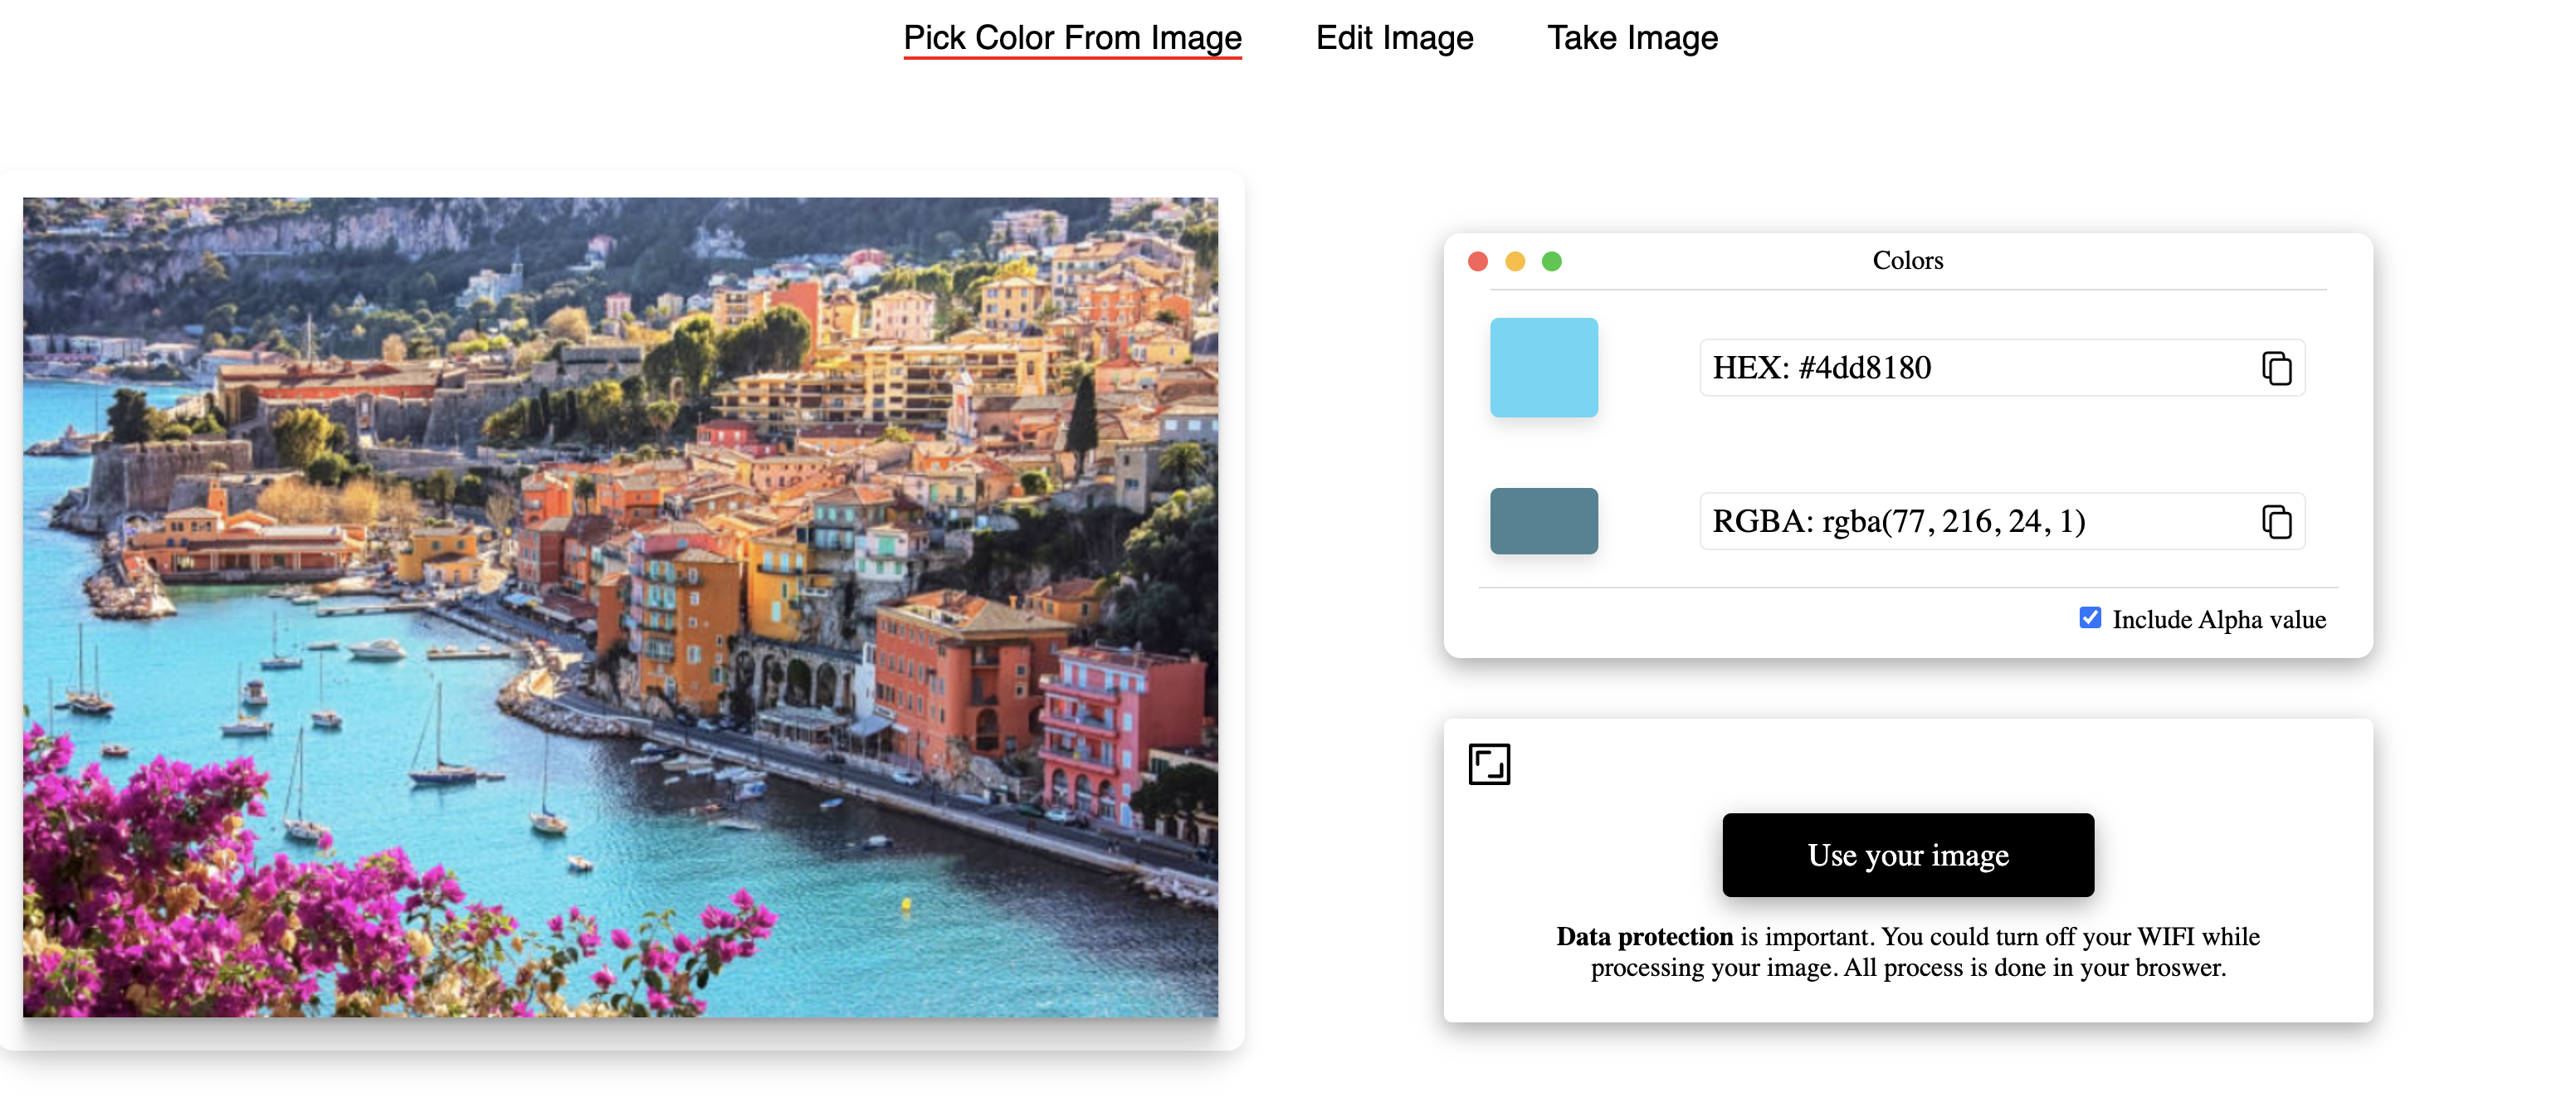The image size is (2576, 1117).
Task: Click the yellow window dot
Action: point(1514,261)
